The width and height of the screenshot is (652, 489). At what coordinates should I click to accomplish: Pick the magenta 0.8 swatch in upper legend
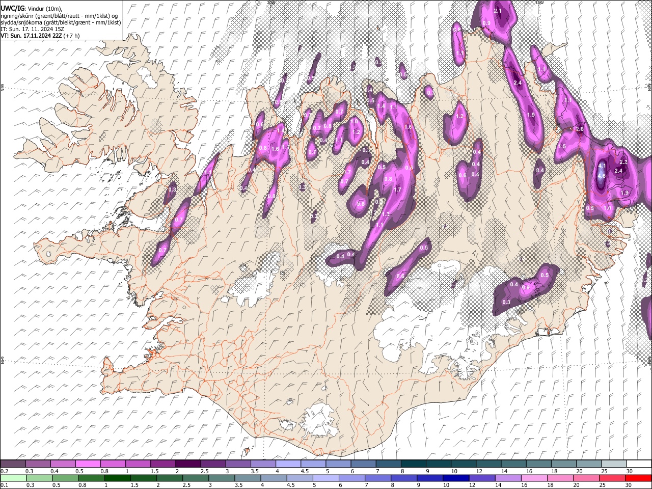(x=113, y=464)
